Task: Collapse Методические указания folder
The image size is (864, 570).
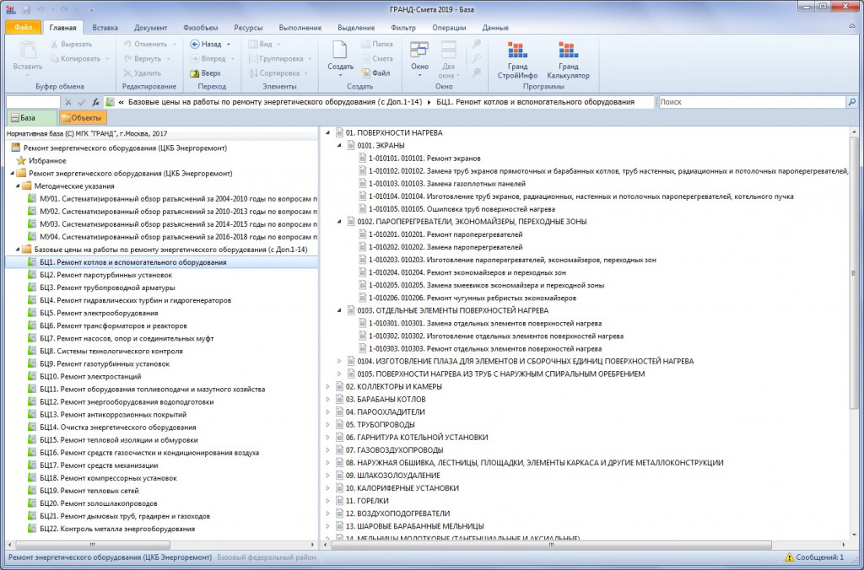Action: 19,186
